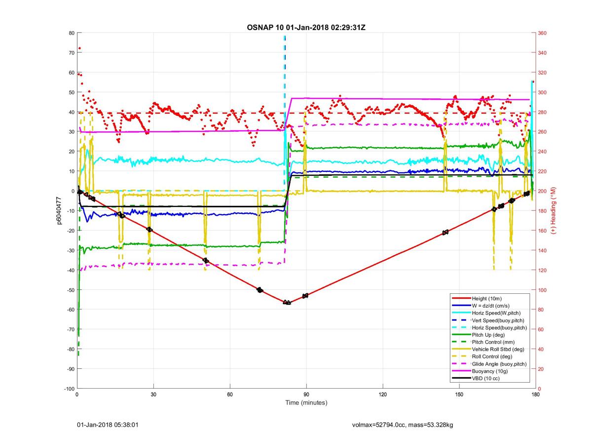Click the x-axis tick label "30"
Image resolution: width=592 pixels, height=437 pixels.
[x=153, y=395]
